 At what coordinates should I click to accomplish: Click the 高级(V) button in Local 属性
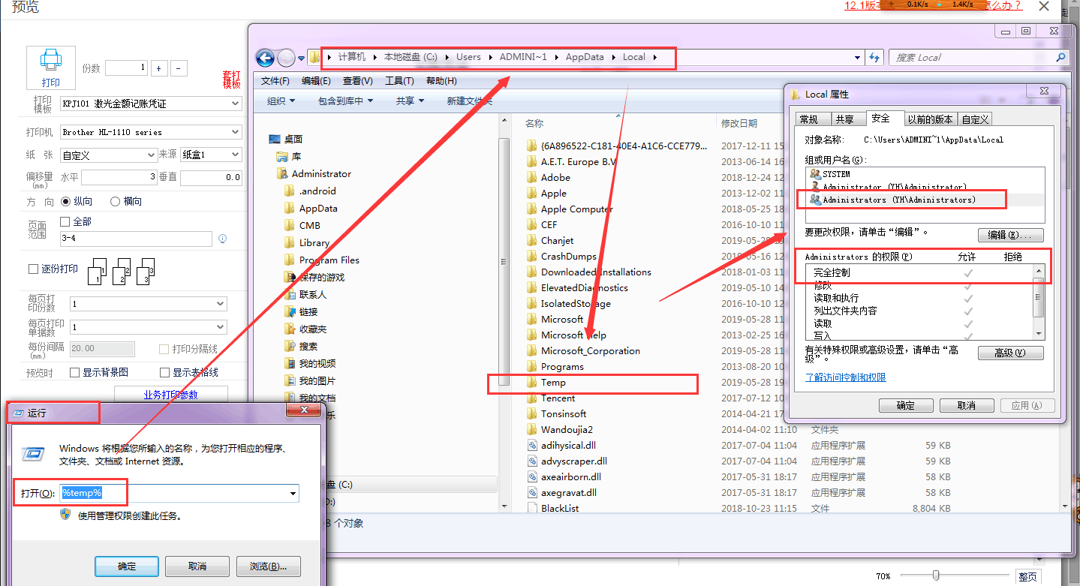(x=1010, y=353)
